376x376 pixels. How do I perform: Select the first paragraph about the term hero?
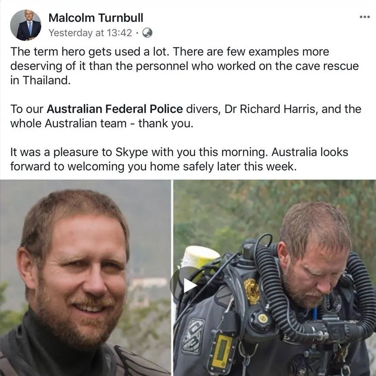coord(184,66)
